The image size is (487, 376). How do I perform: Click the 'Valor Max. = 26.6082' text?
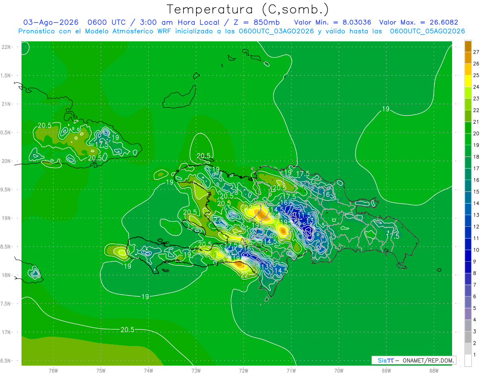(x=418, y=22)
